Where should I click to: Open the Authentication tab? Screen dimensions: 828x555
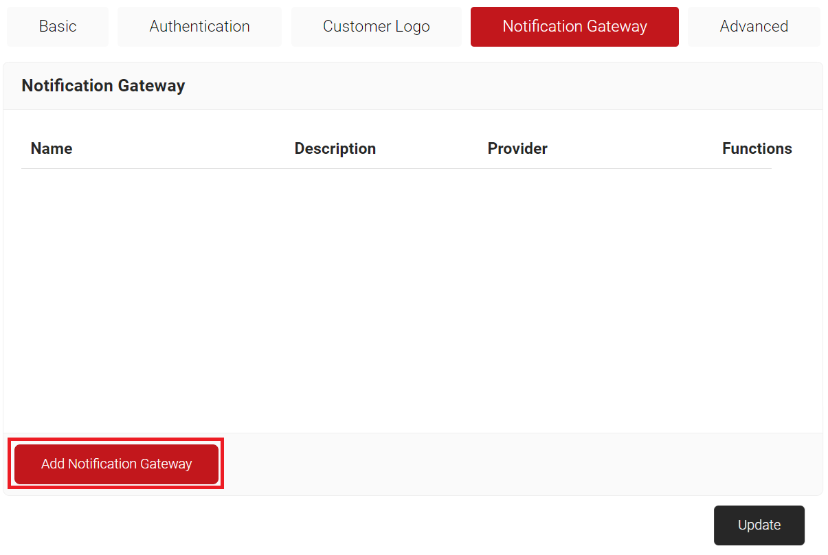[x=199, y=27]
